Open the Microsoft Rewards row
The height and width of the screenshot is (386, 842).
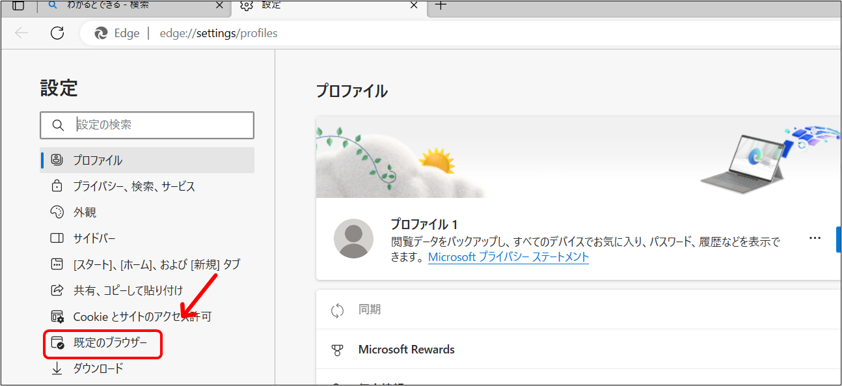tap(578, 350)
